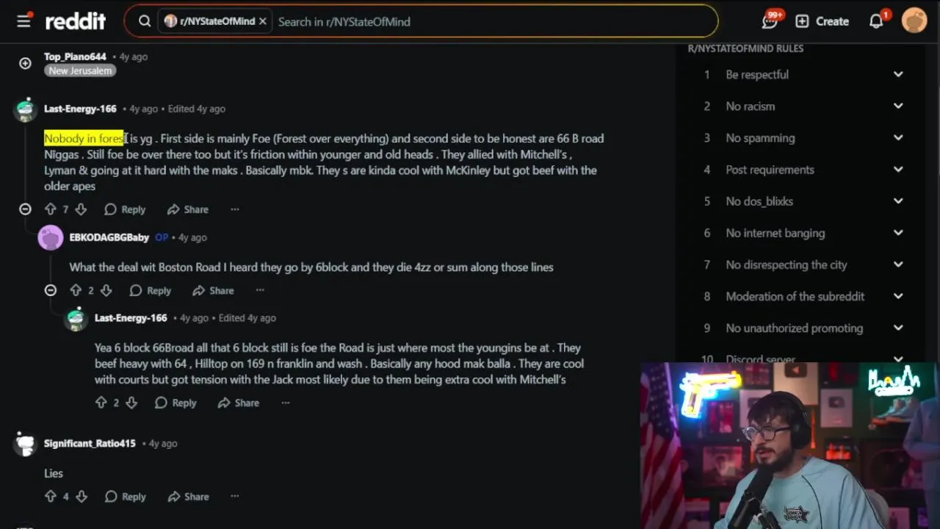Viewport: 940px width, 529px height.
Task: Downvote the Significant_Ratio415 comment
Action: pyautogui.click(x=82, y=497)
